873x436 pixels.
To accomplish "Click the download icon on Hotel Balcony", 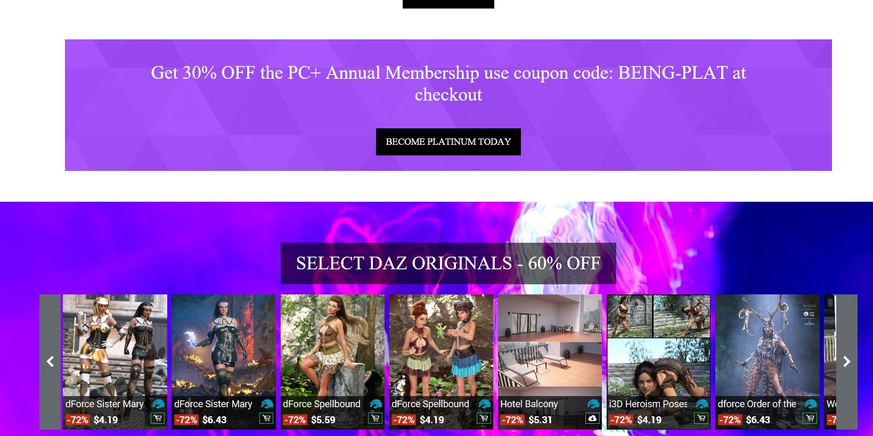I will (x=592, y=418).
